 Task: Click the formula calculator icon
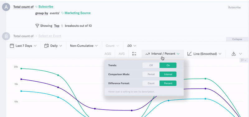click(x=134, y=54)
